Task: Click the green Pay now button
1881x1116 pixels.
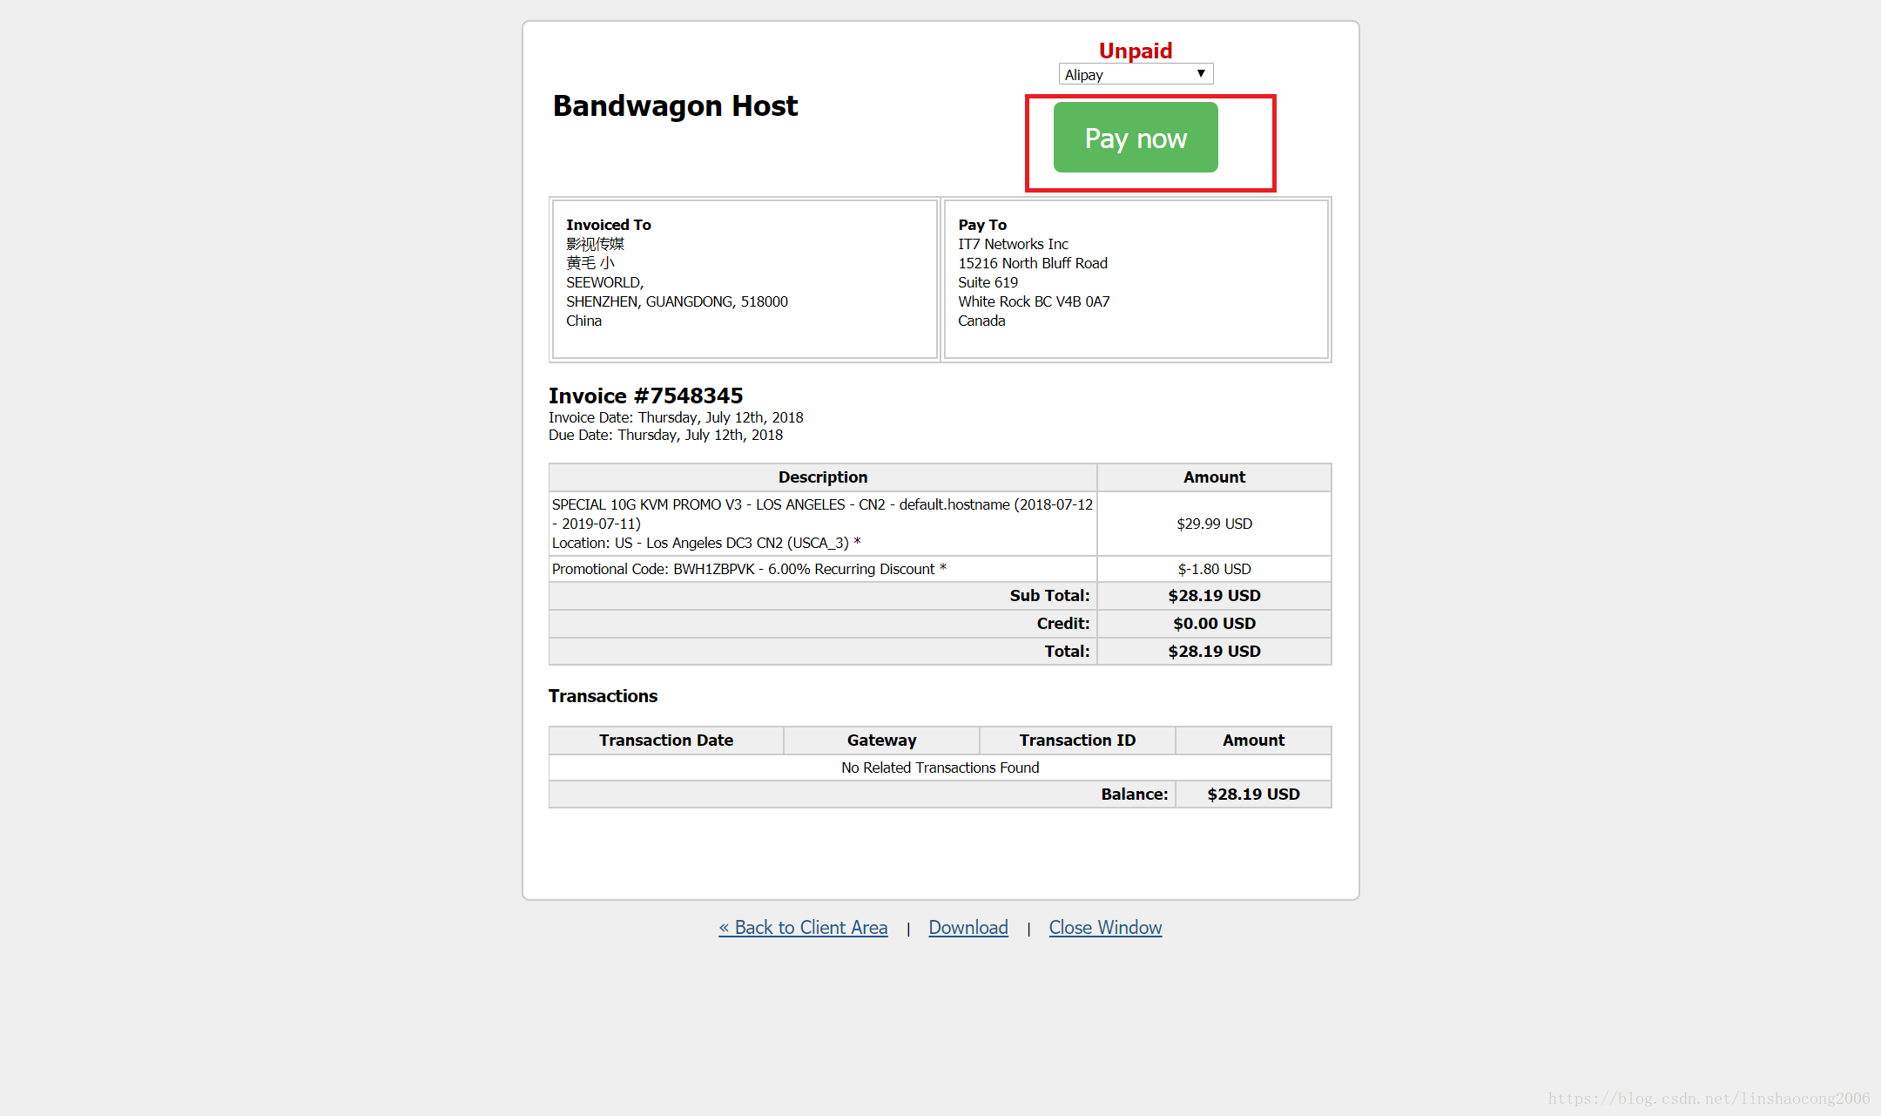Action: (x=1135, y=138)
